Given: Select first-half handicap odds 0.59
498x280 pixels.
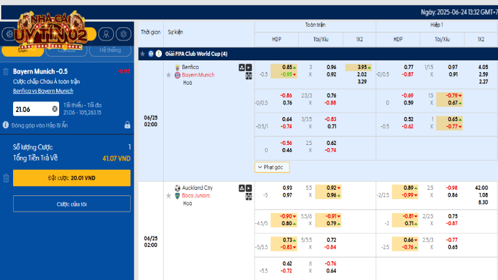Looking at the screenshot, I should [x=408, y=103].
